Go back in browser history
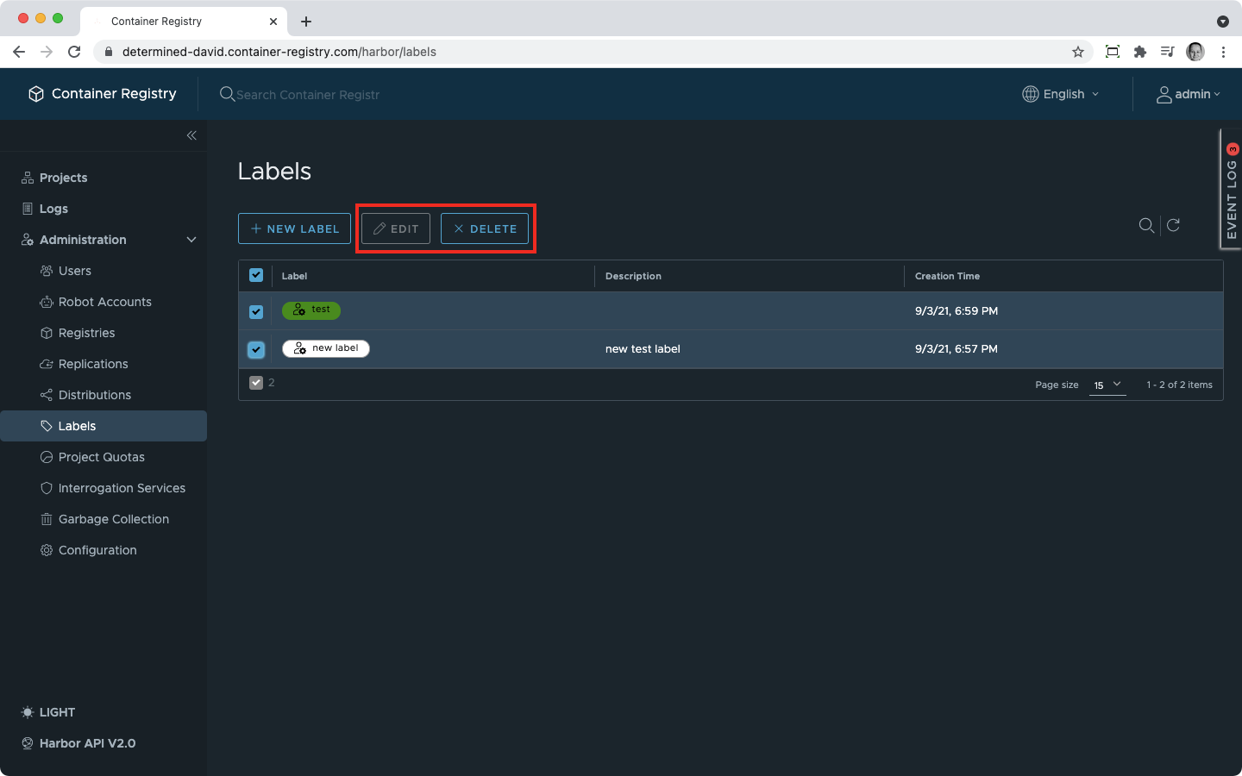The image size is (1242, 776). [x=19, y=52]
